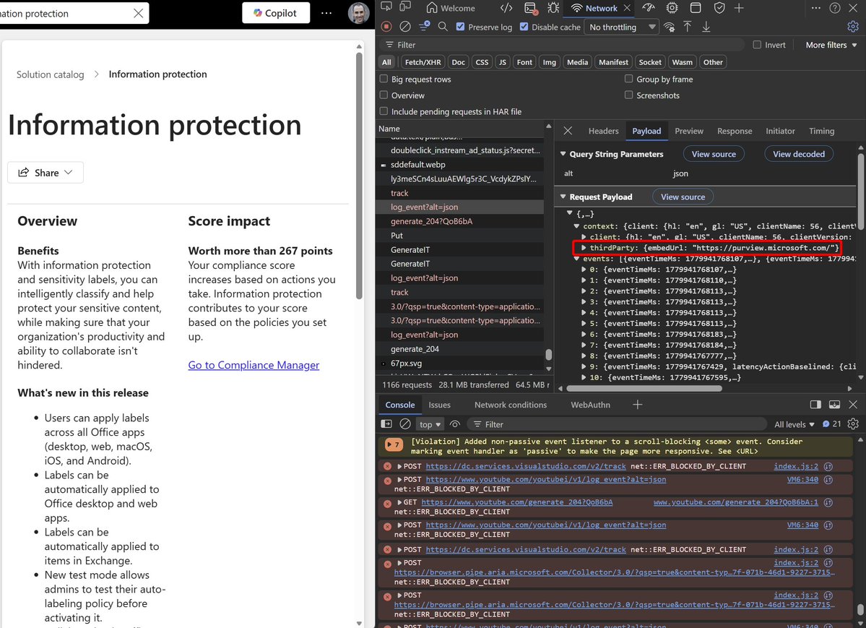The height and width of the screenshot is (628, 866).
Task: Click horizontal scrollbar under payload pane
Action: pyautogui.click(x=644, y=388)
